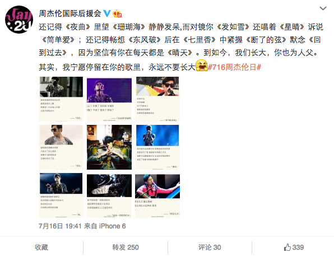This screenshot has width=334, height=257.
Task: Click the Jay 2U profile avatar
Action: pyautogui.click(x=19, y=20)
